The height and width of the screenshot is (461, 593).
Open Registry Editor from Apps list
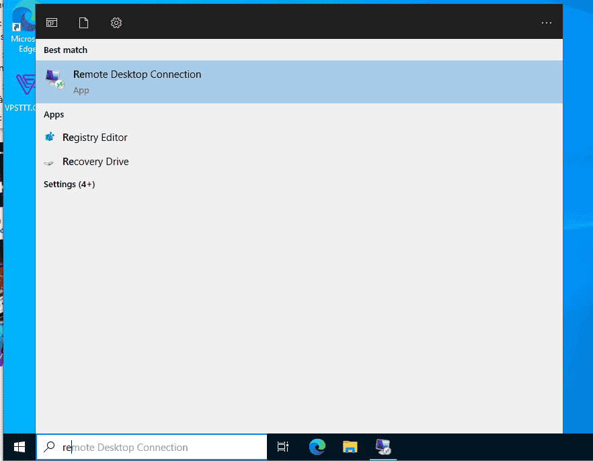click(x=95, y=138)
